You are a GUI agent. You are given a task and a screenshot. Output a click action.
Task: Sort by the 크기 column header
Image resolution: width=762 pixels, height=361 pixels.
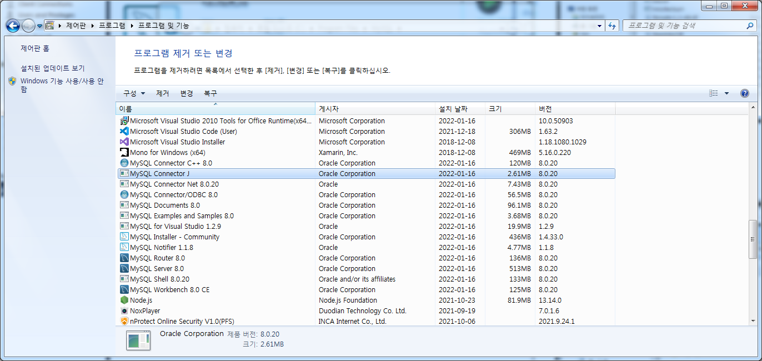pyautogui.click(x=510, y=109)
